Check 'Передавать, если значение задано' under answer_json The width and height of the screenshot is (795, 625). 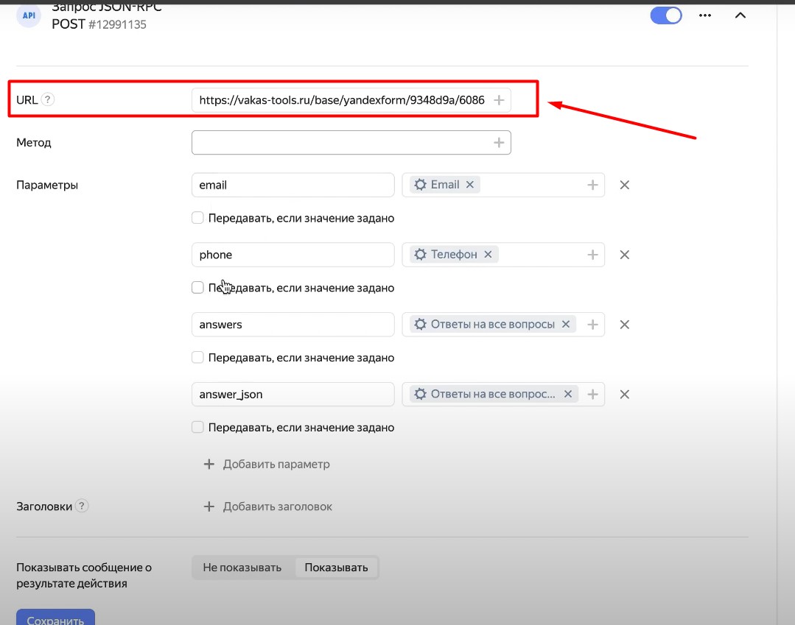point(197,427)
